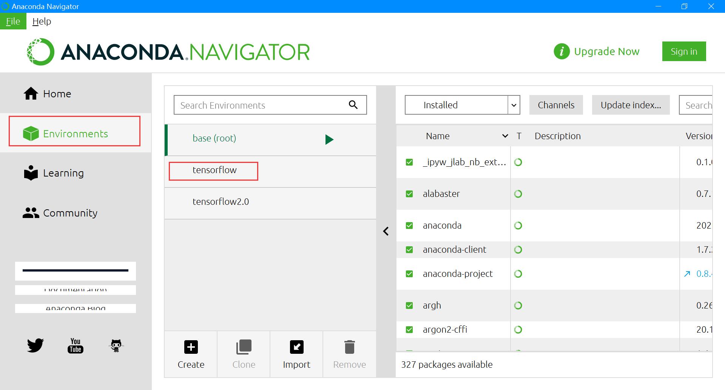
Task: Select the tensorflow environment
Action: [x=270, y=172]
